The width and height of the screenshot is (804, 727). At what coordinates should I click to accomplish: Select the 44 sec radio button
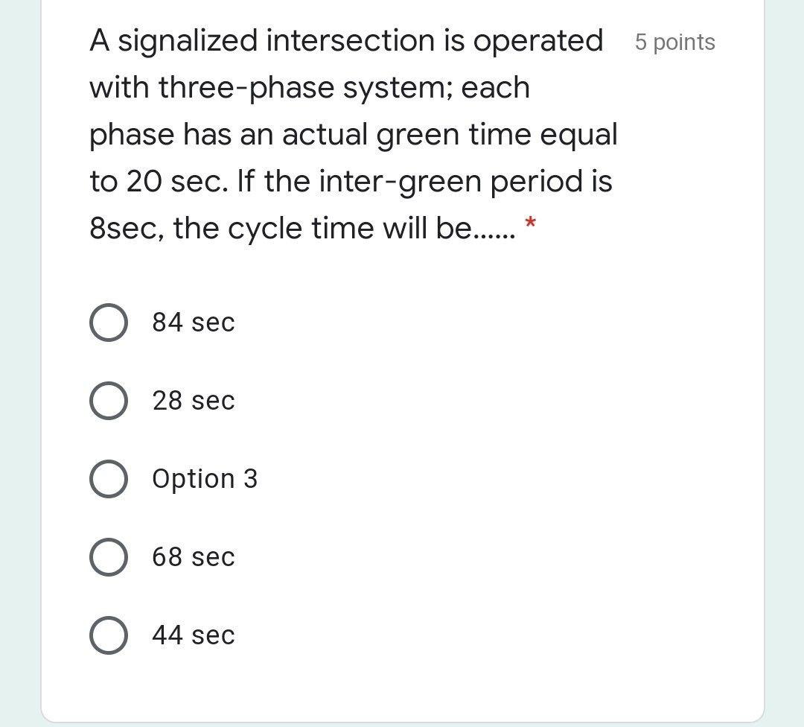pyautogui.click(x=108, y=635)
